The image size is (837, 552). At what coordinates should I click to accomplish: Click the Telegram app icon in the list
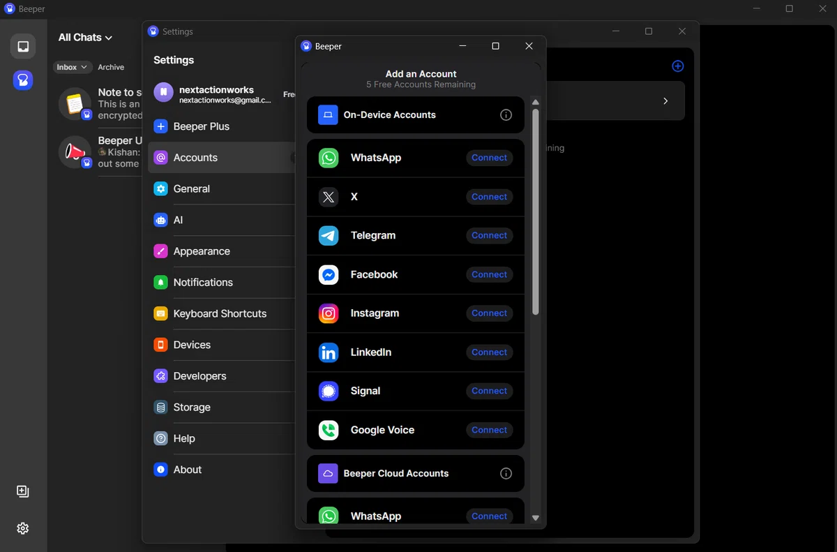click(329, 236)
